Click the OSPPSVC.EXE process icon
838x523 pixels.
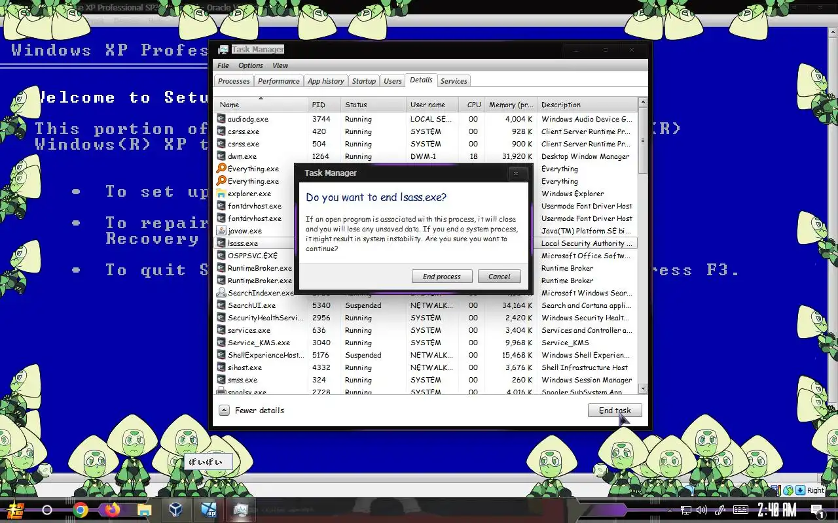coord(221,256)
